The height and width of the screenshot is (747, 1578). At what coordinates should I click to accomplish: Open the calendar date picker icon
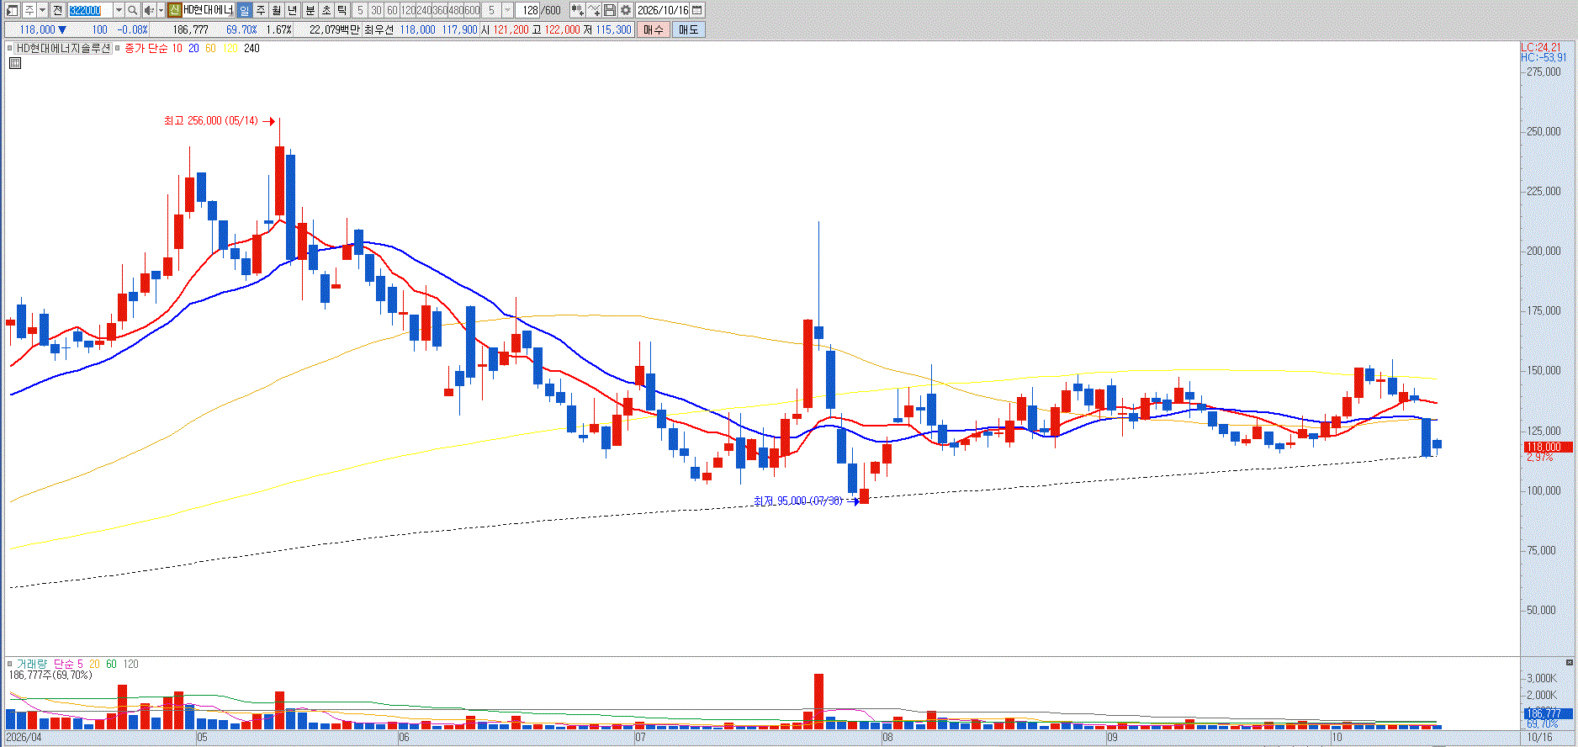click(x=697, y=10)
